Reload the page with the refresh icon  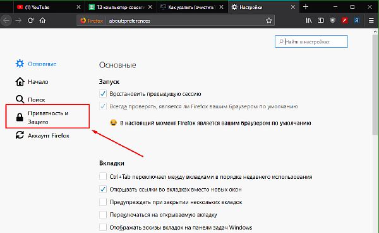[x=30, y=21]
